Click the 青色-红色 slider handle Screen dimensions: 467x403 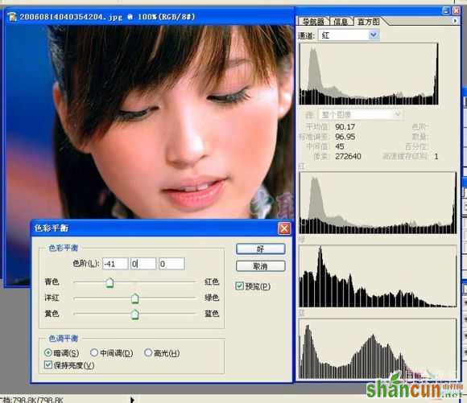pyautogui.click(x=110, y=282)
